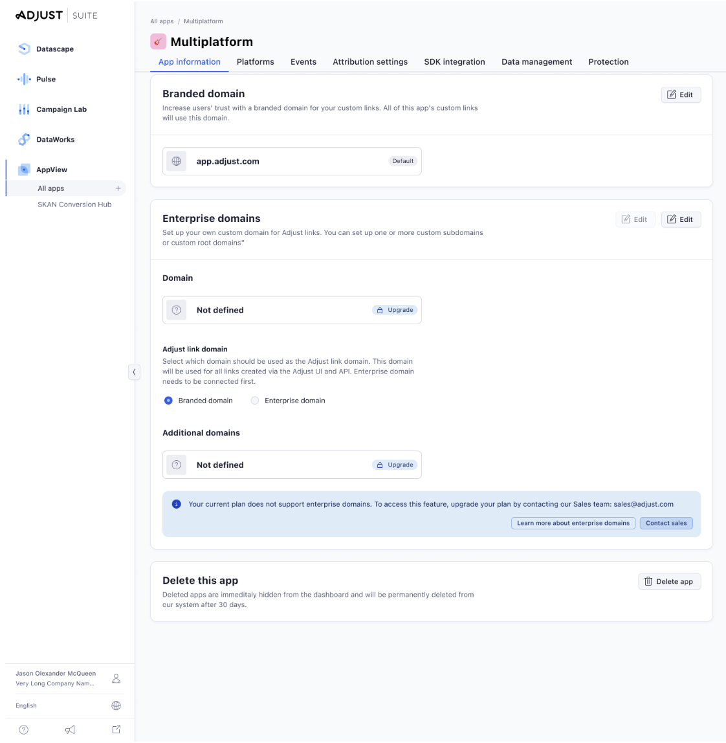Open DataWorks from the sidebar
The width and height of the screenshot is (726, 743).
[x=46, y=139]
